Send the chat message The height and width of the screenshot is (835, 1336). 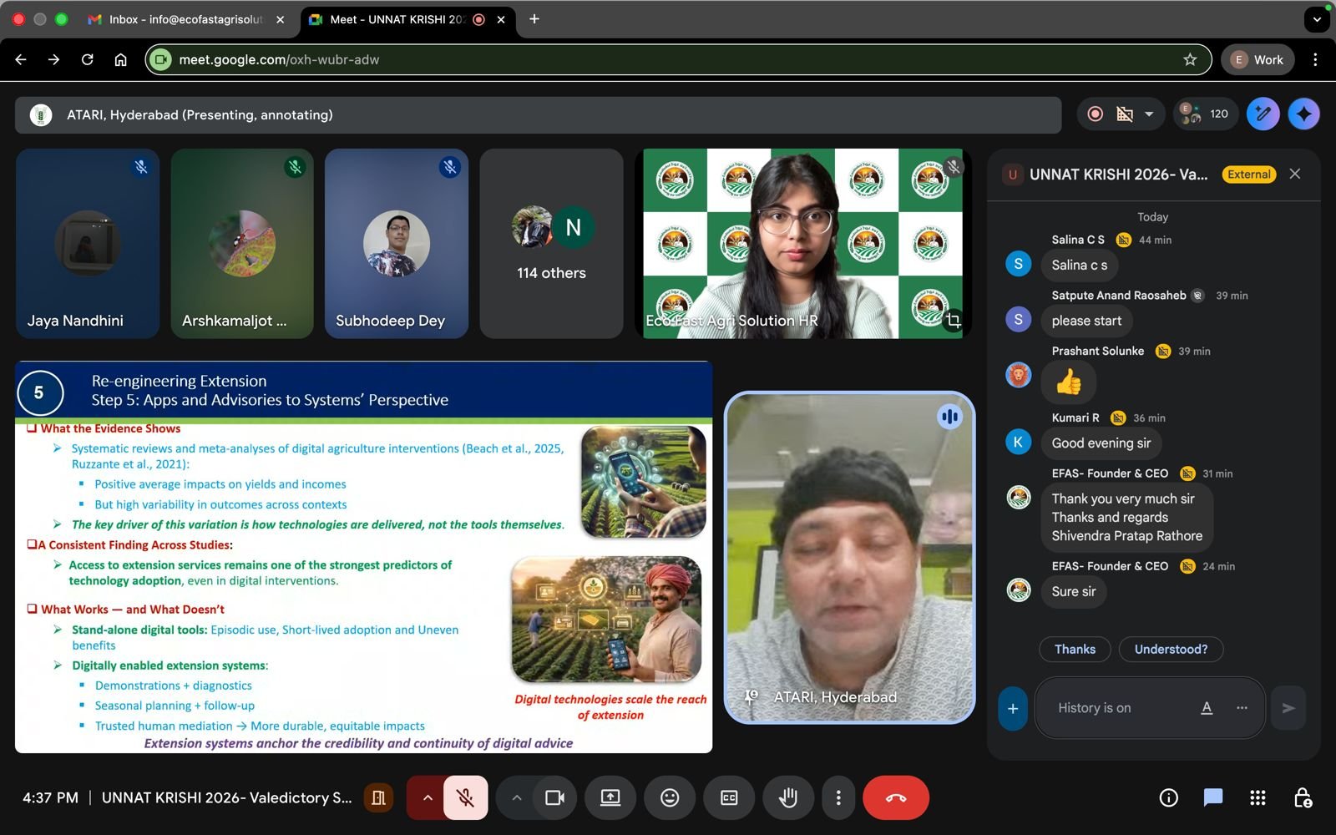click(1288, 708)
